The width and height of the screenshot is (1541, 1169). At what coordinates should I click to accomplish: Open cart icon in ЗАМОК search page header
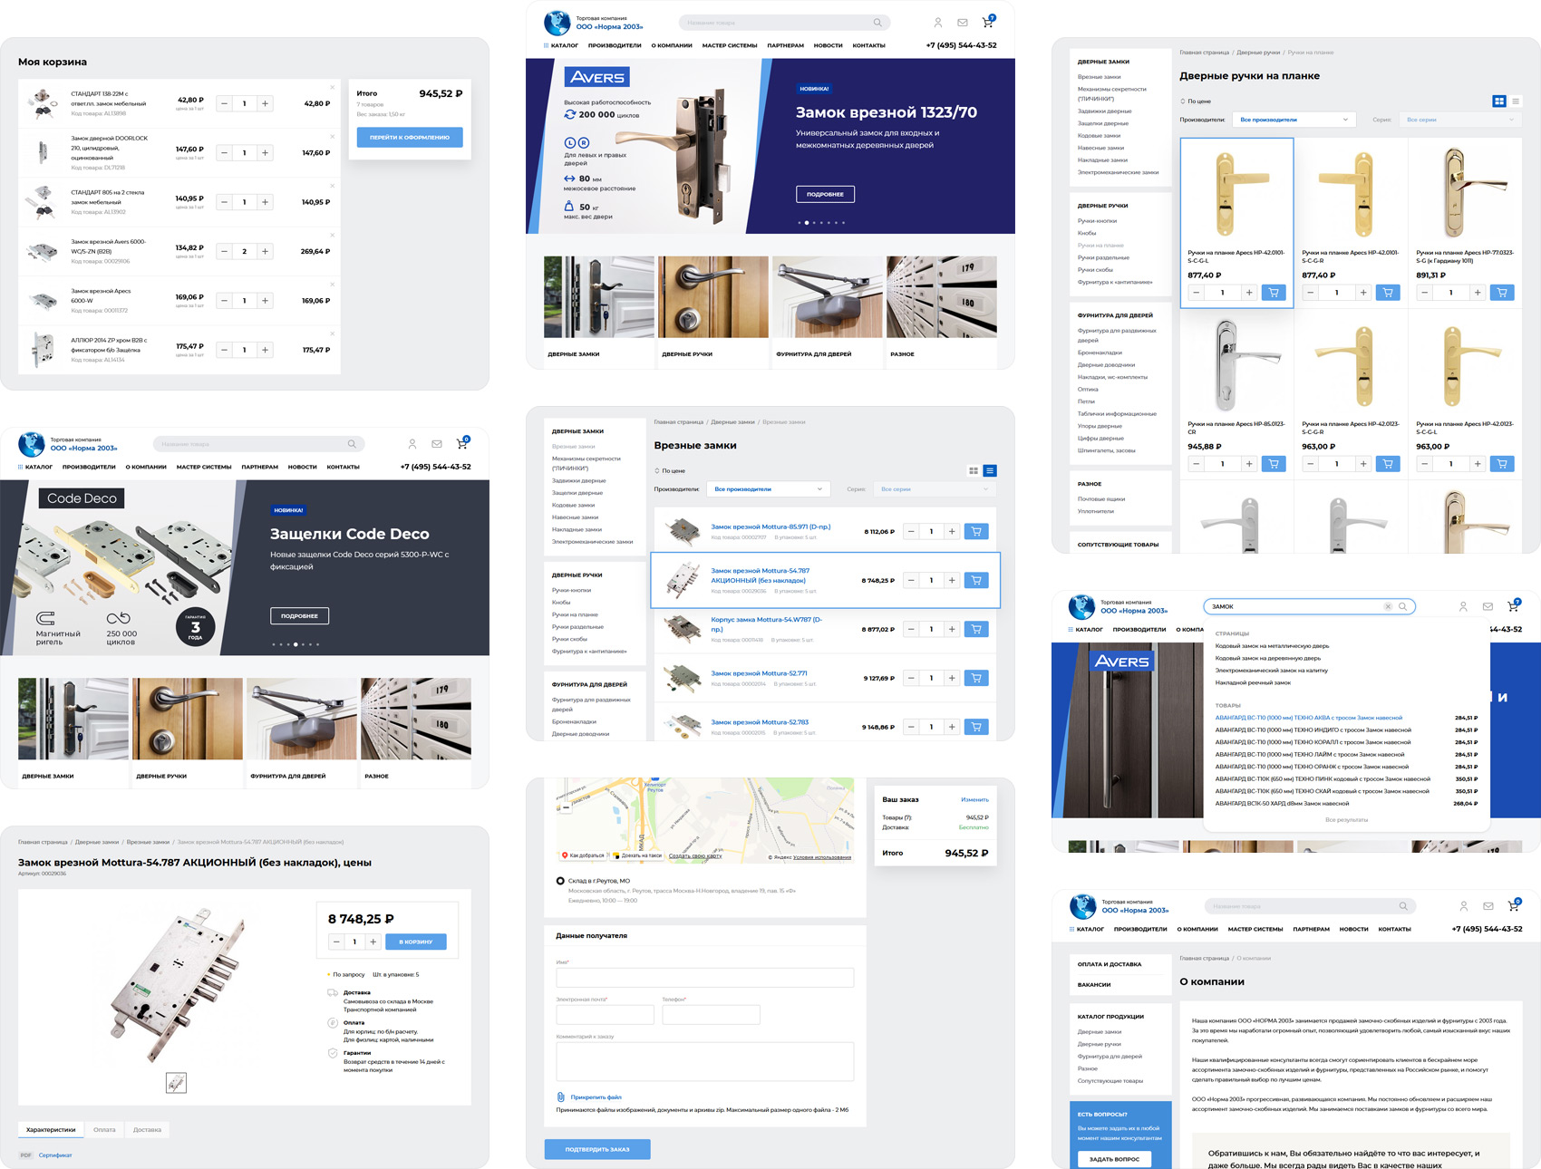[x=1513, y=605]
